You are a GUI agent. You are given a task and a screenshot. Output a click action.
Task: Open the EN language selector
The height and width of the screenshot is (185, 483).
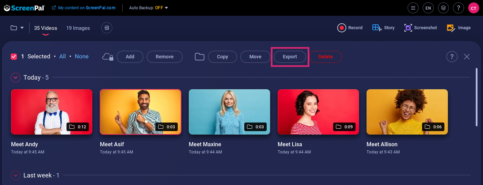tap(428, 8)
